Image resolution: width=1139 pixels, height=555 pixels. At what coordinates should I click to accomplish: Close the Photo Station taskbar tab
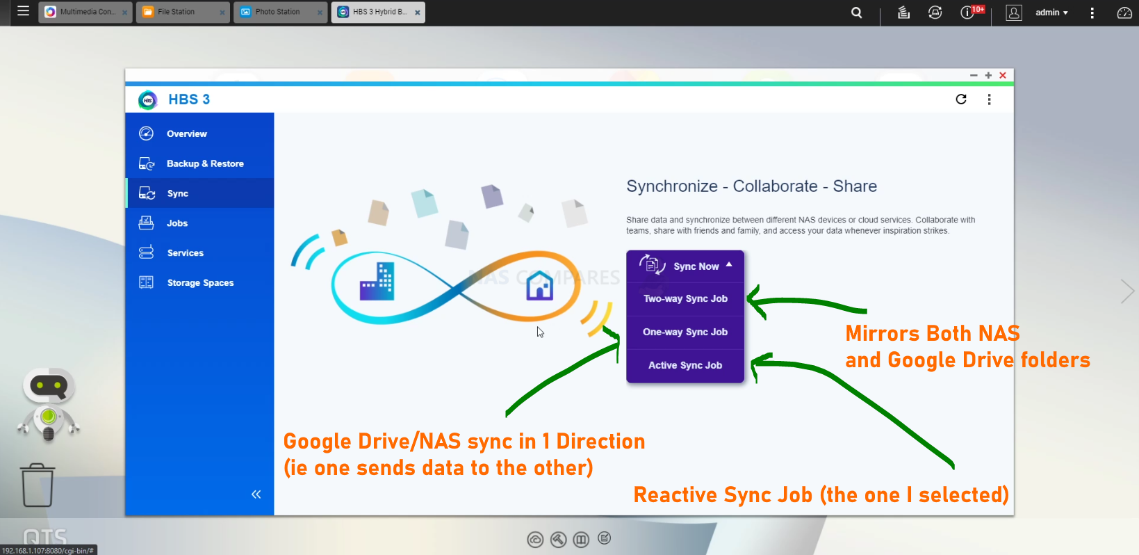[320, 13]
